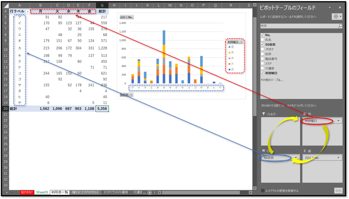Go to previous sheet tab with left arrow
Viewport: 349px width, 199px height.
point(6,192)
